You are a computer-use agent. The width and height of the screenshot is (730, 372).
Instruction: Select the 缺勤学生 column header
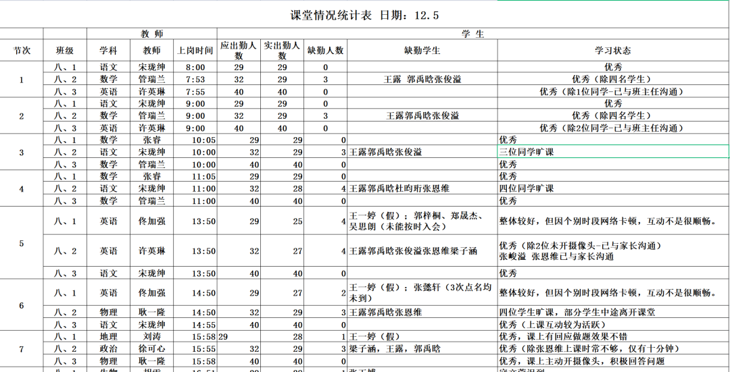[422, 50]
